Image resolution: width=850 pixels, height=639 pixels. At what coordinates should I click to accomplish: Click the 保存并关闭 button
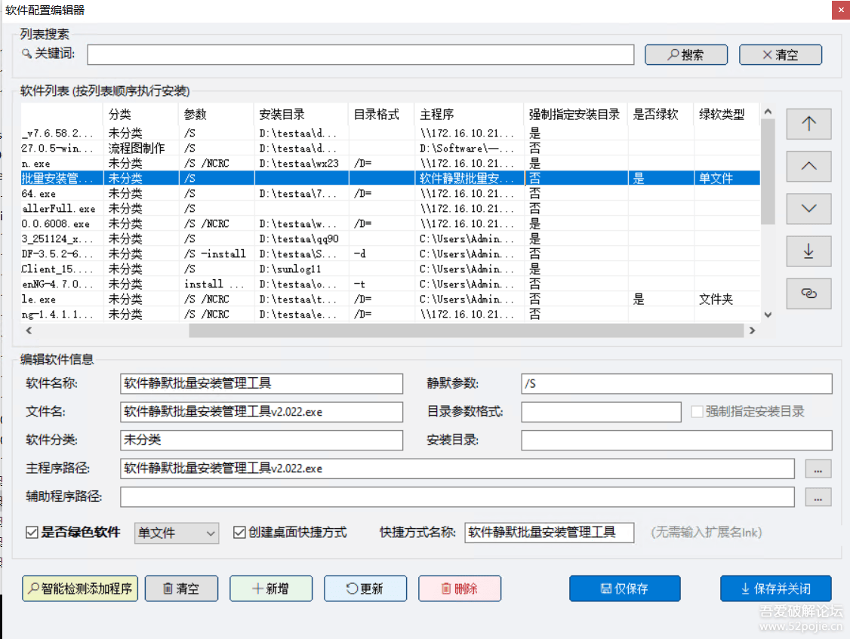click(x=775, y=588)
